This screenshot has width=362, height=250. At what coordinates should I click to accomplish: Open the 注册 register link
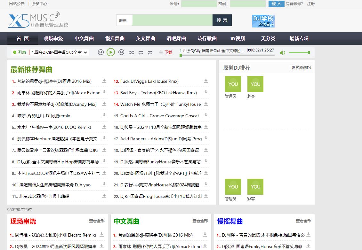[311, 4]
